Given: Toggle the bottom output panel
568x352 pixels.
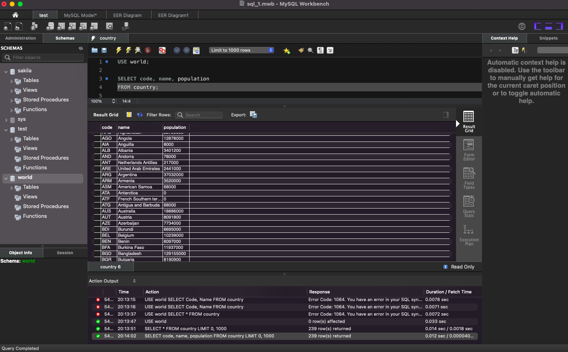Looking at the screenshot, I should 549,26.
